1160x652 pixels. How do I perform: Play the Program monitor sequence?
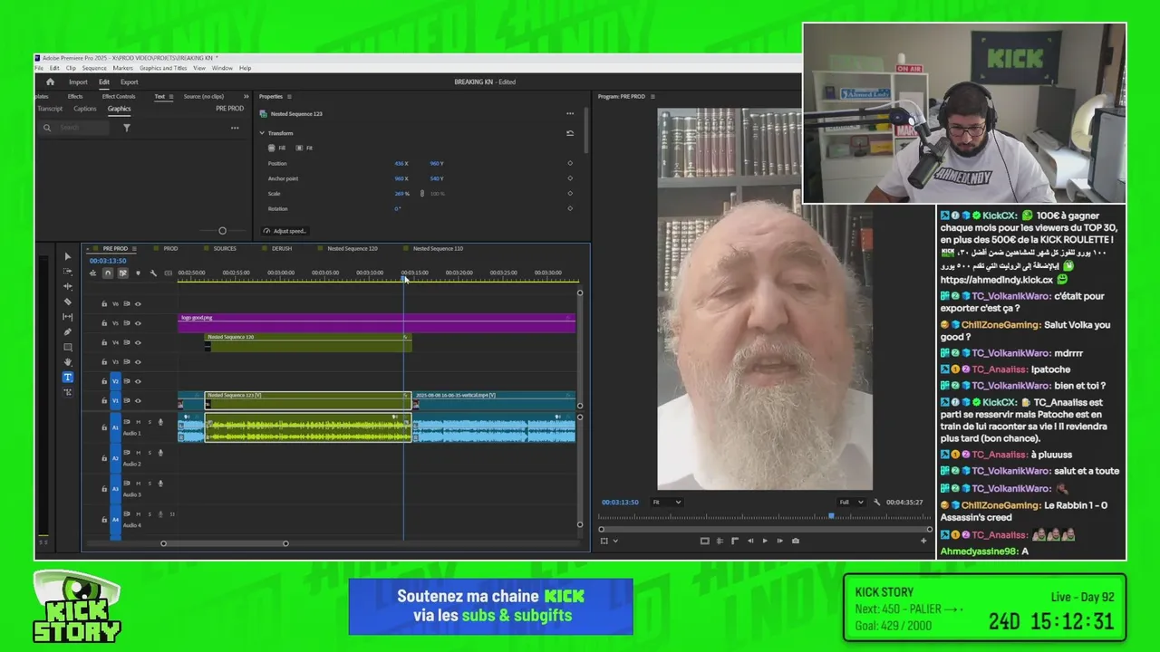point(765,541)
